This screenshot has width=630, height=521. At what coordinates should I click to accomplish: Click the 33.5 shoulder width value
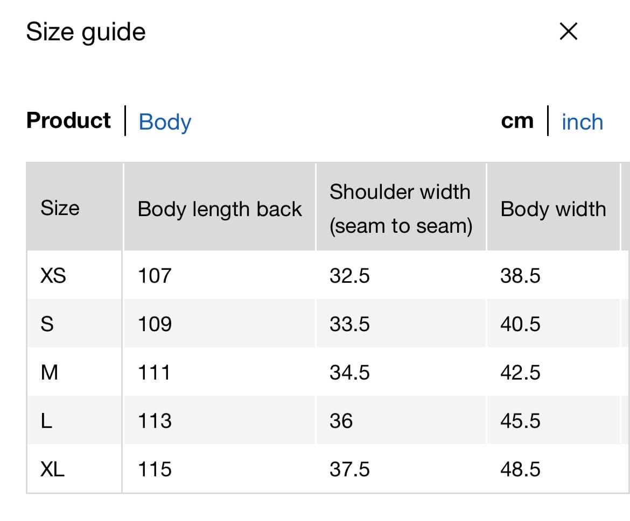coord(349,324)
